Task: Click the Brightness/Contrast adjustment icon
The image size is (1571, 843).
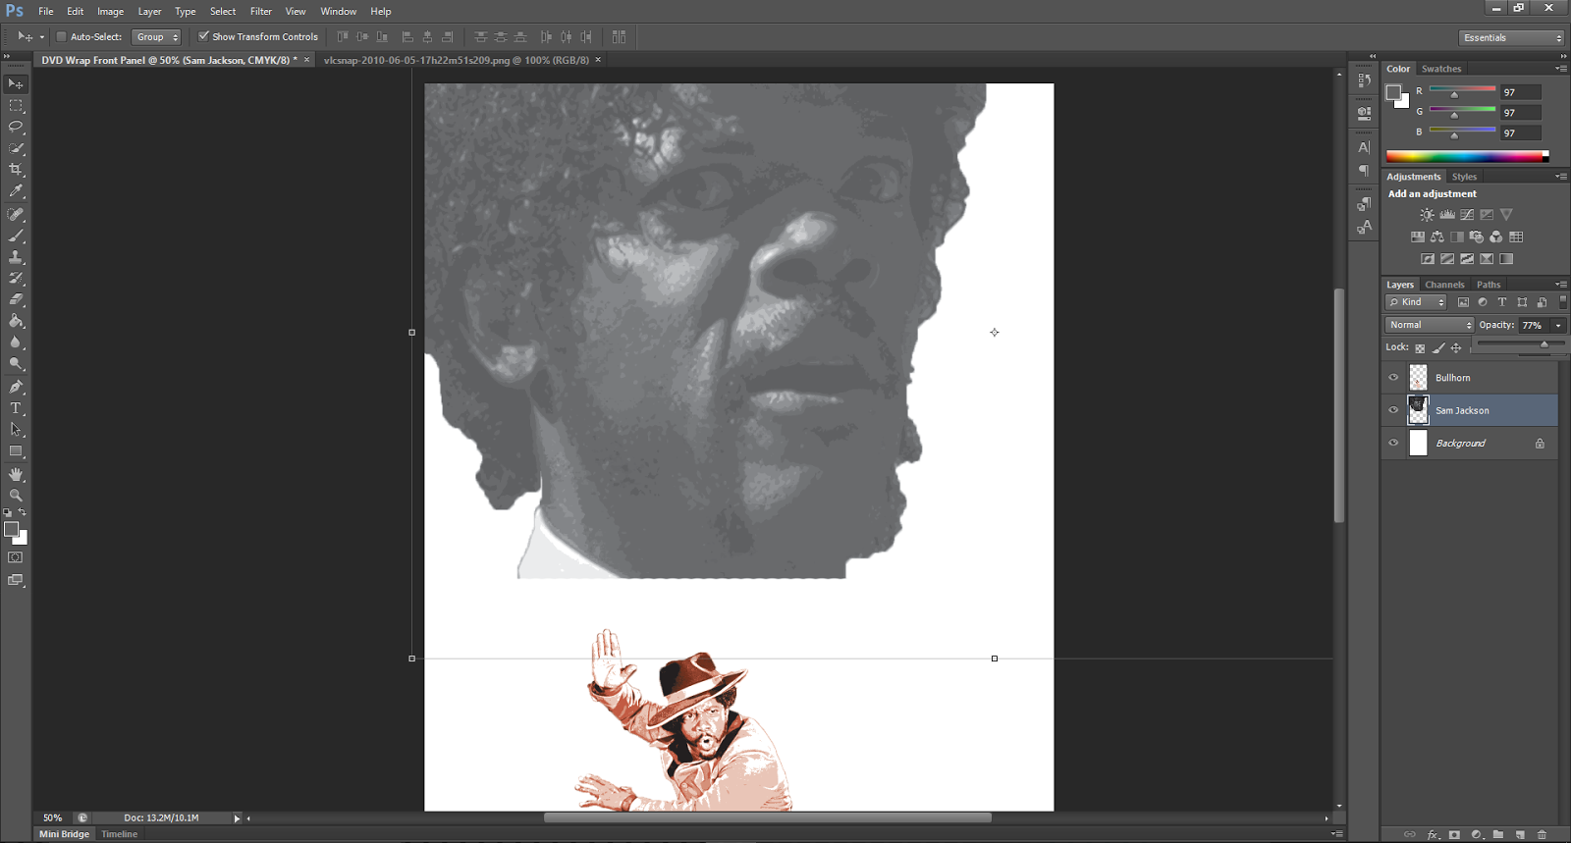Action: [x=1427, y=215]
